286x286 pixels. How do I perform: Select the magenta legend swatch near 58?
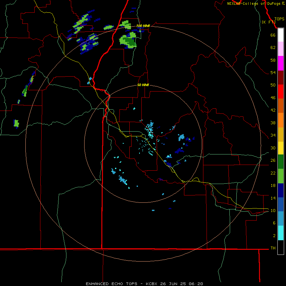click(x=281, y=63)
